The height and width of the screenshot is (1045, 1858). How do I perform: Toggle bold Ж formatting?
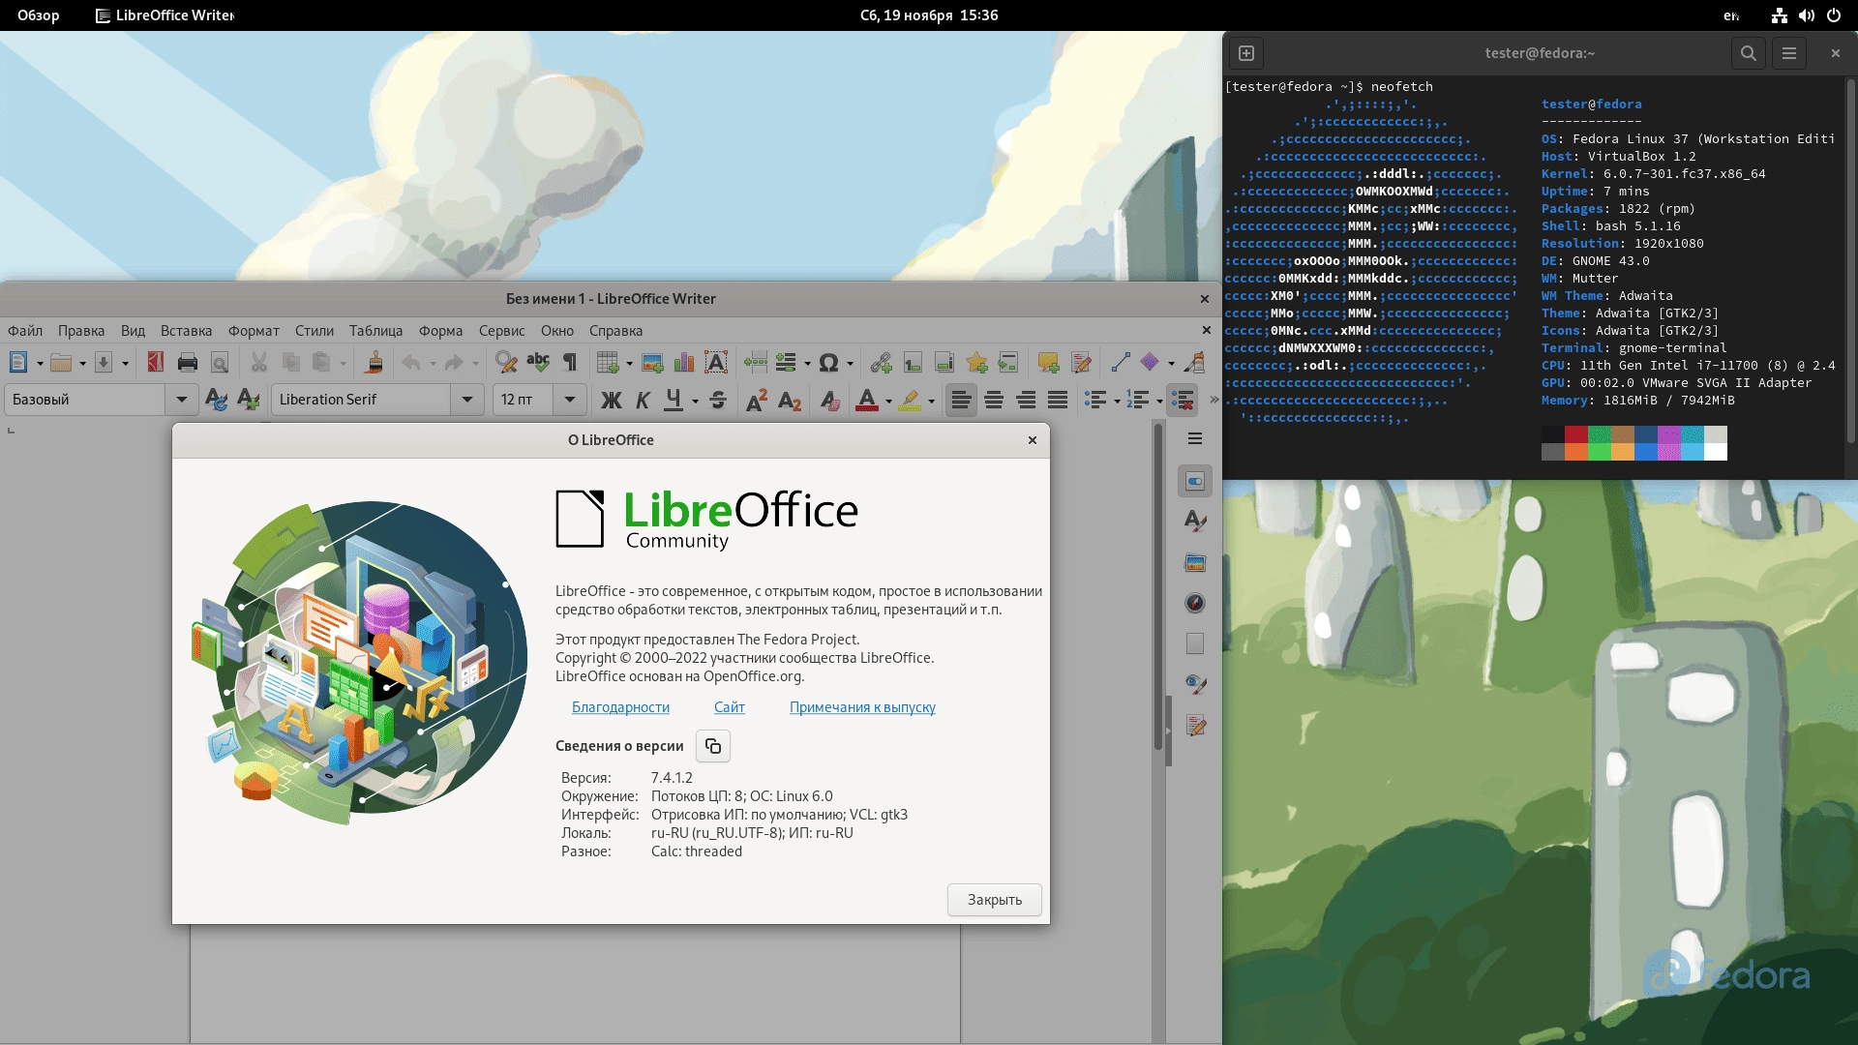tap(611, 400)
